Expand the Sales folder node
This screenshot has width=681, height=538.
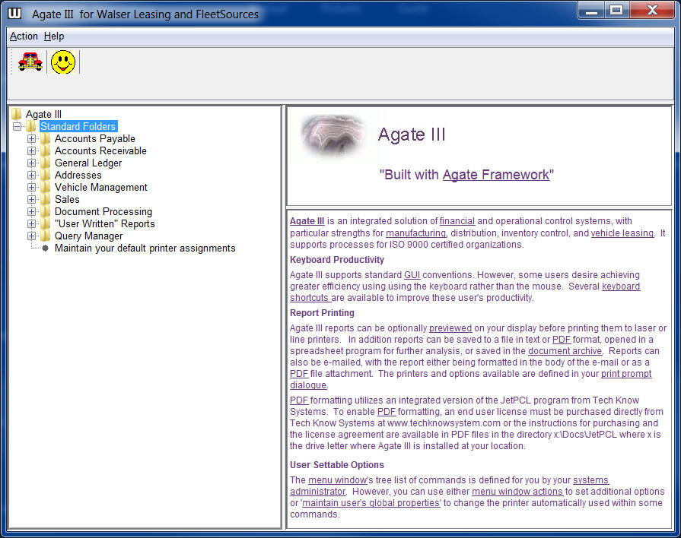point(32,199)
